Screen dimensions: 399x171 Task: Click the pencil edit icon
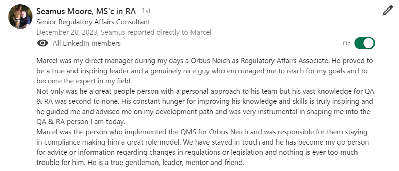[387, 11]
